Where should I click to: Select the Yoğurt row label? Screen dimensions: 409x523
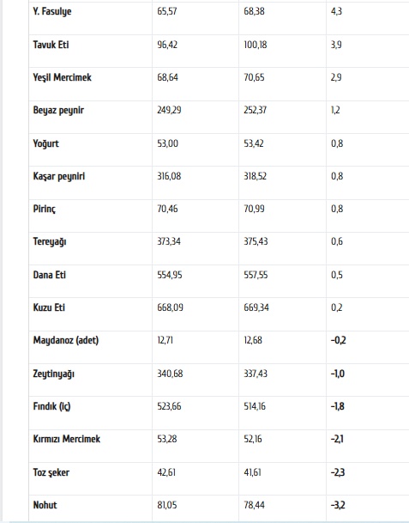[x=45, y=143]
